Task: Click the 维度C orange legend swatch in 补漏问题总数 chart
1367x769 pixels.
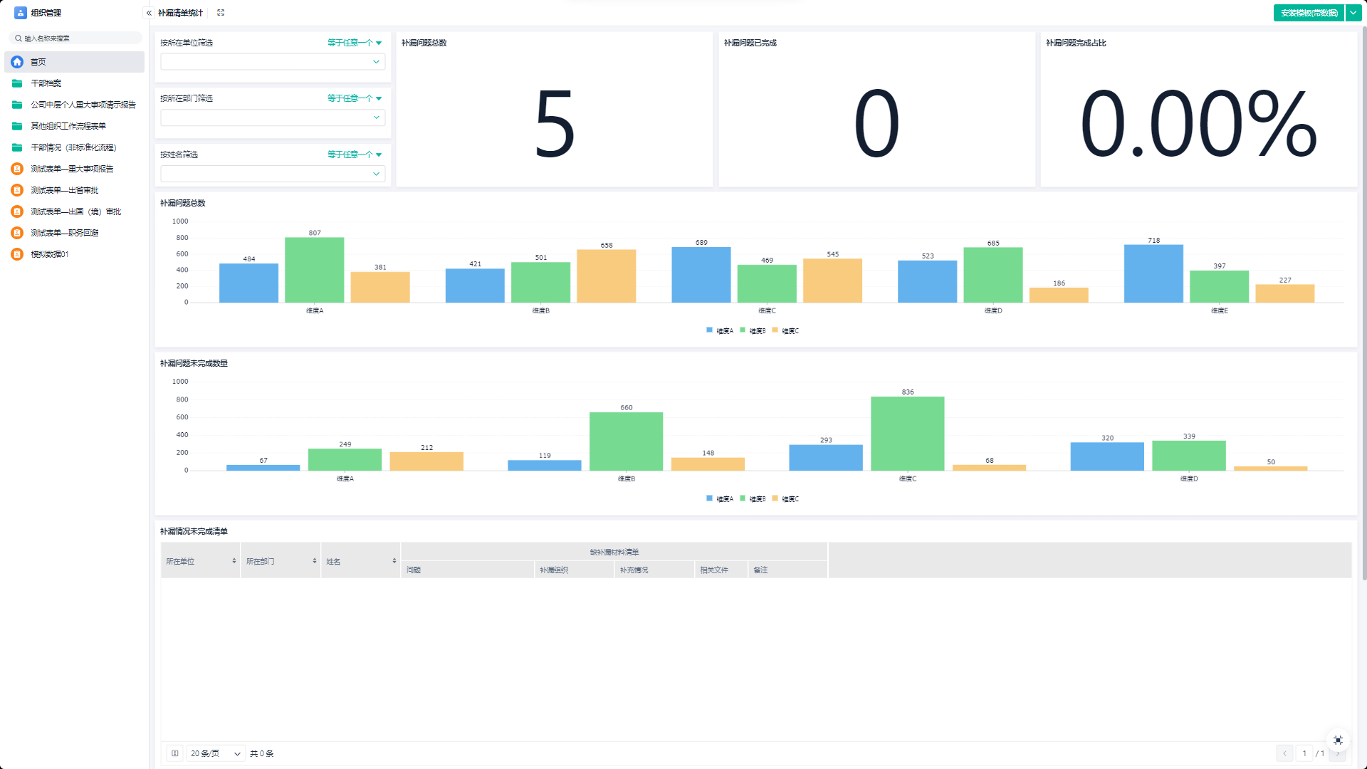Action: [775, 330]
